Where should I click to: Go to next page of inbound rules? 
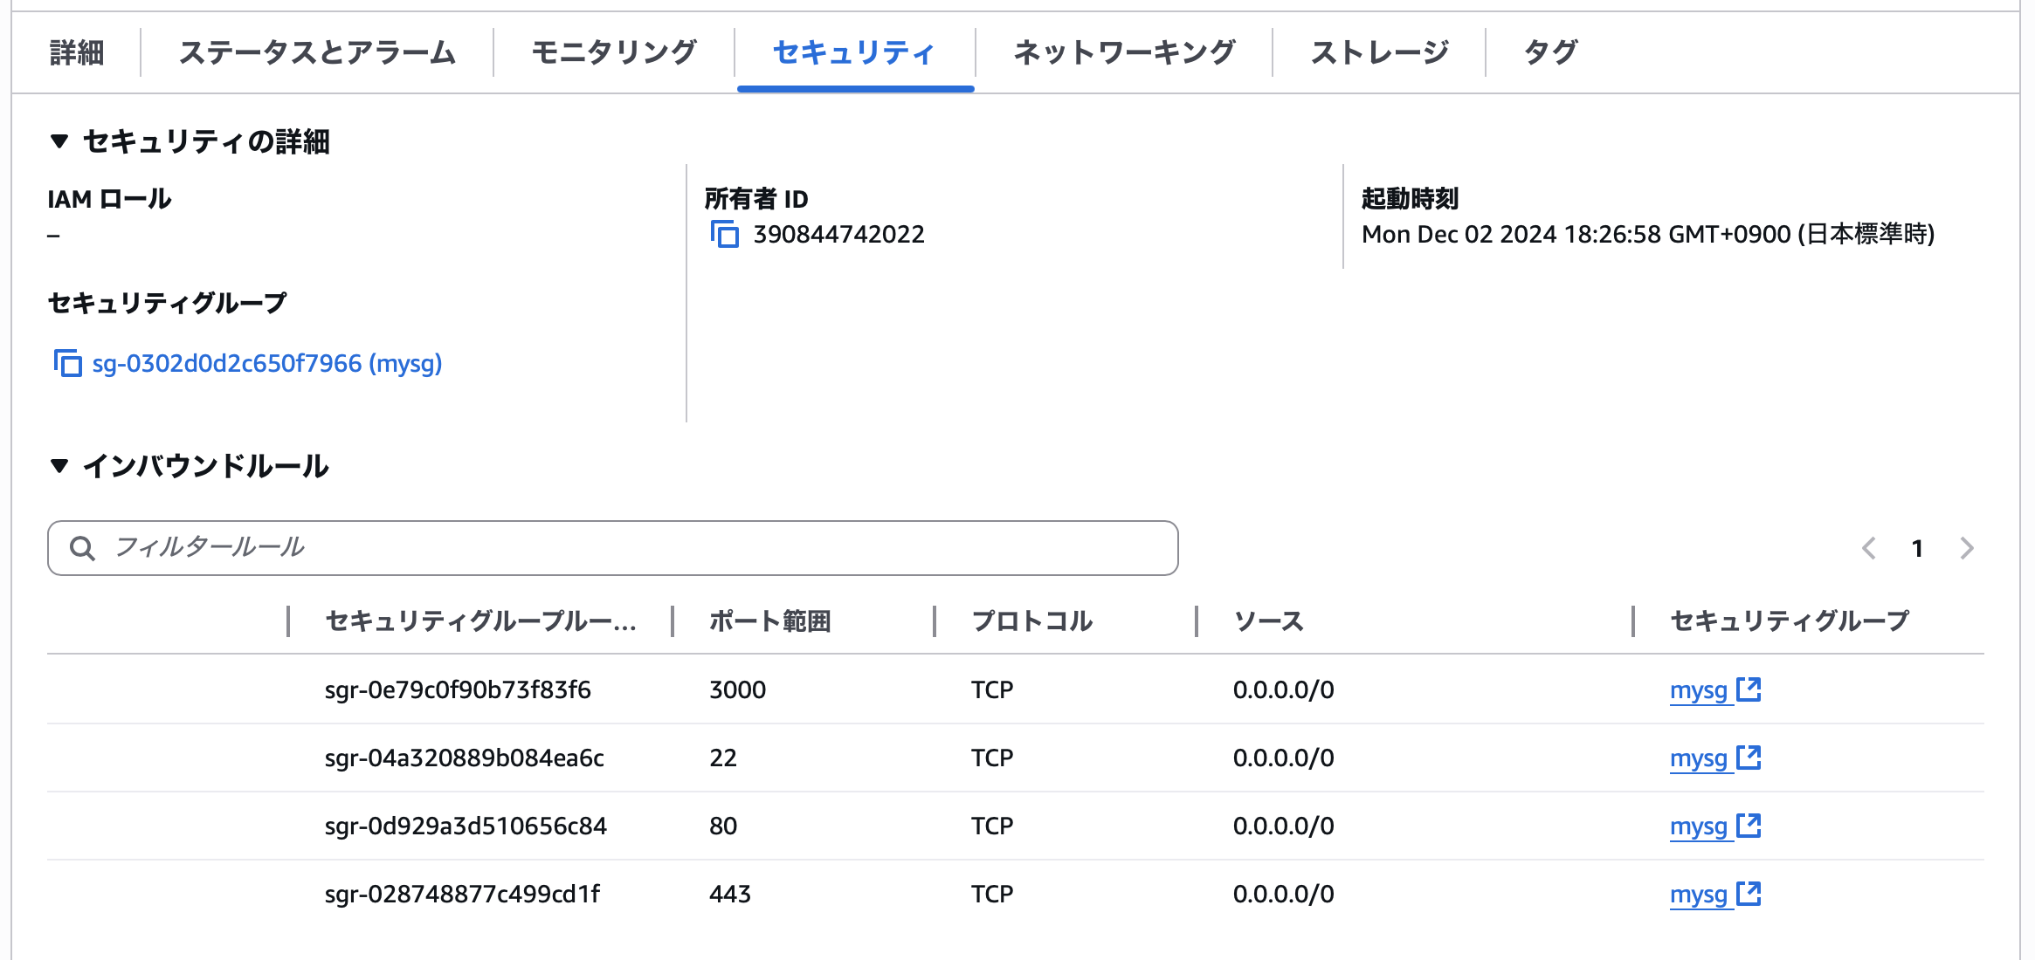(1966, 548)
